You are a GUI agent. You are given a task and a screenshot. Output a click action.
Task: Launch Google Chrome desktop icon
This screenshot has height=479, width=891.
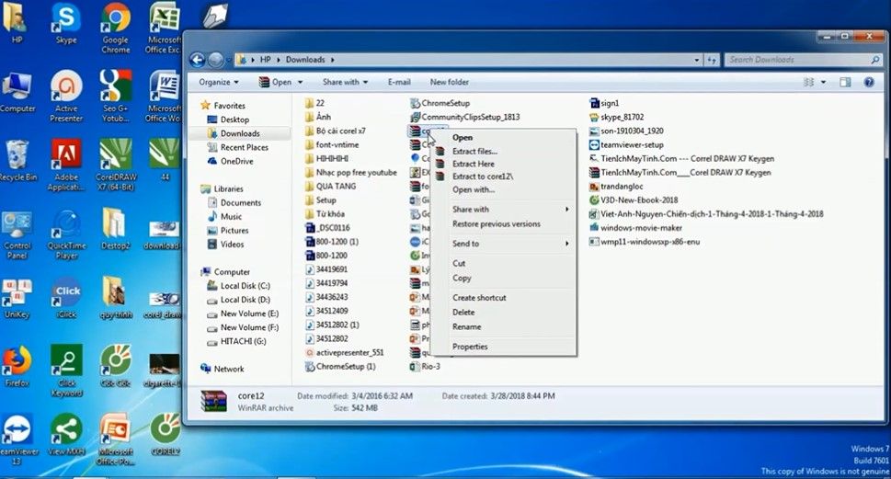[x=115, y=27]
